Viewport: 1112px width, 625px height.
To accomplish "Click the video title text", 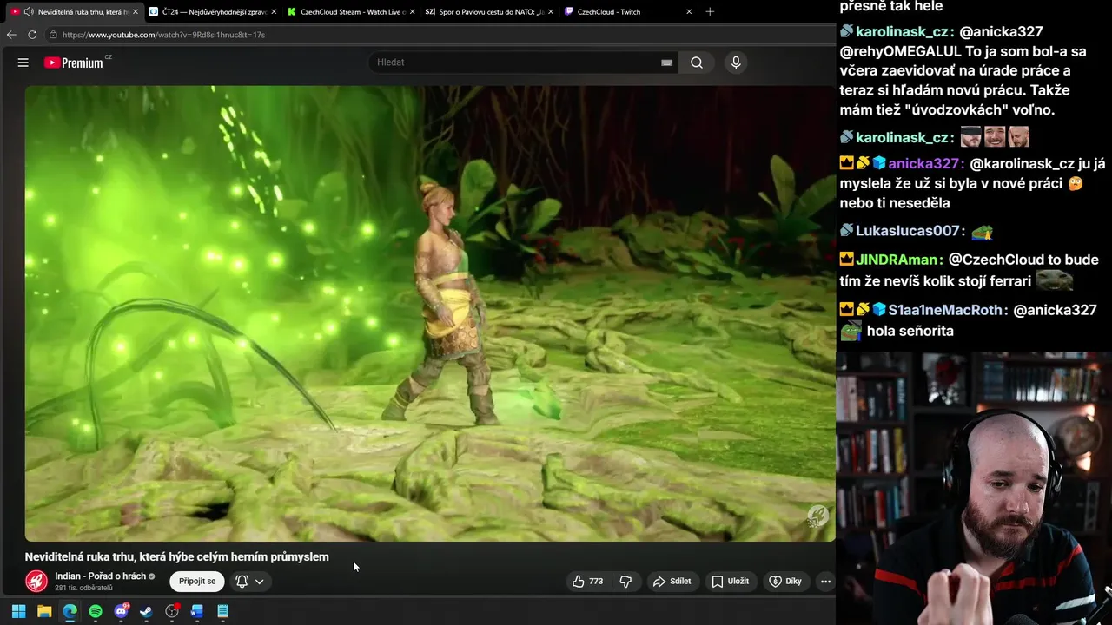I will [177, 557].
